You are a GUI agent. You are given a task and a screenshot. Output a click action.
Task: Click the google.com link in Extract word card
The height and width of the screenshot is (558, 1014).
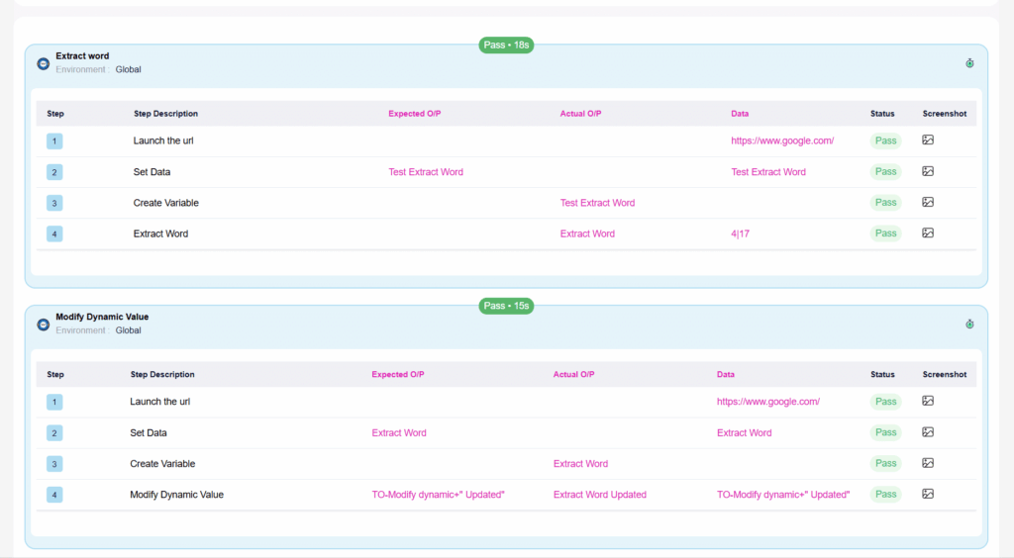[x=781, y=140]
